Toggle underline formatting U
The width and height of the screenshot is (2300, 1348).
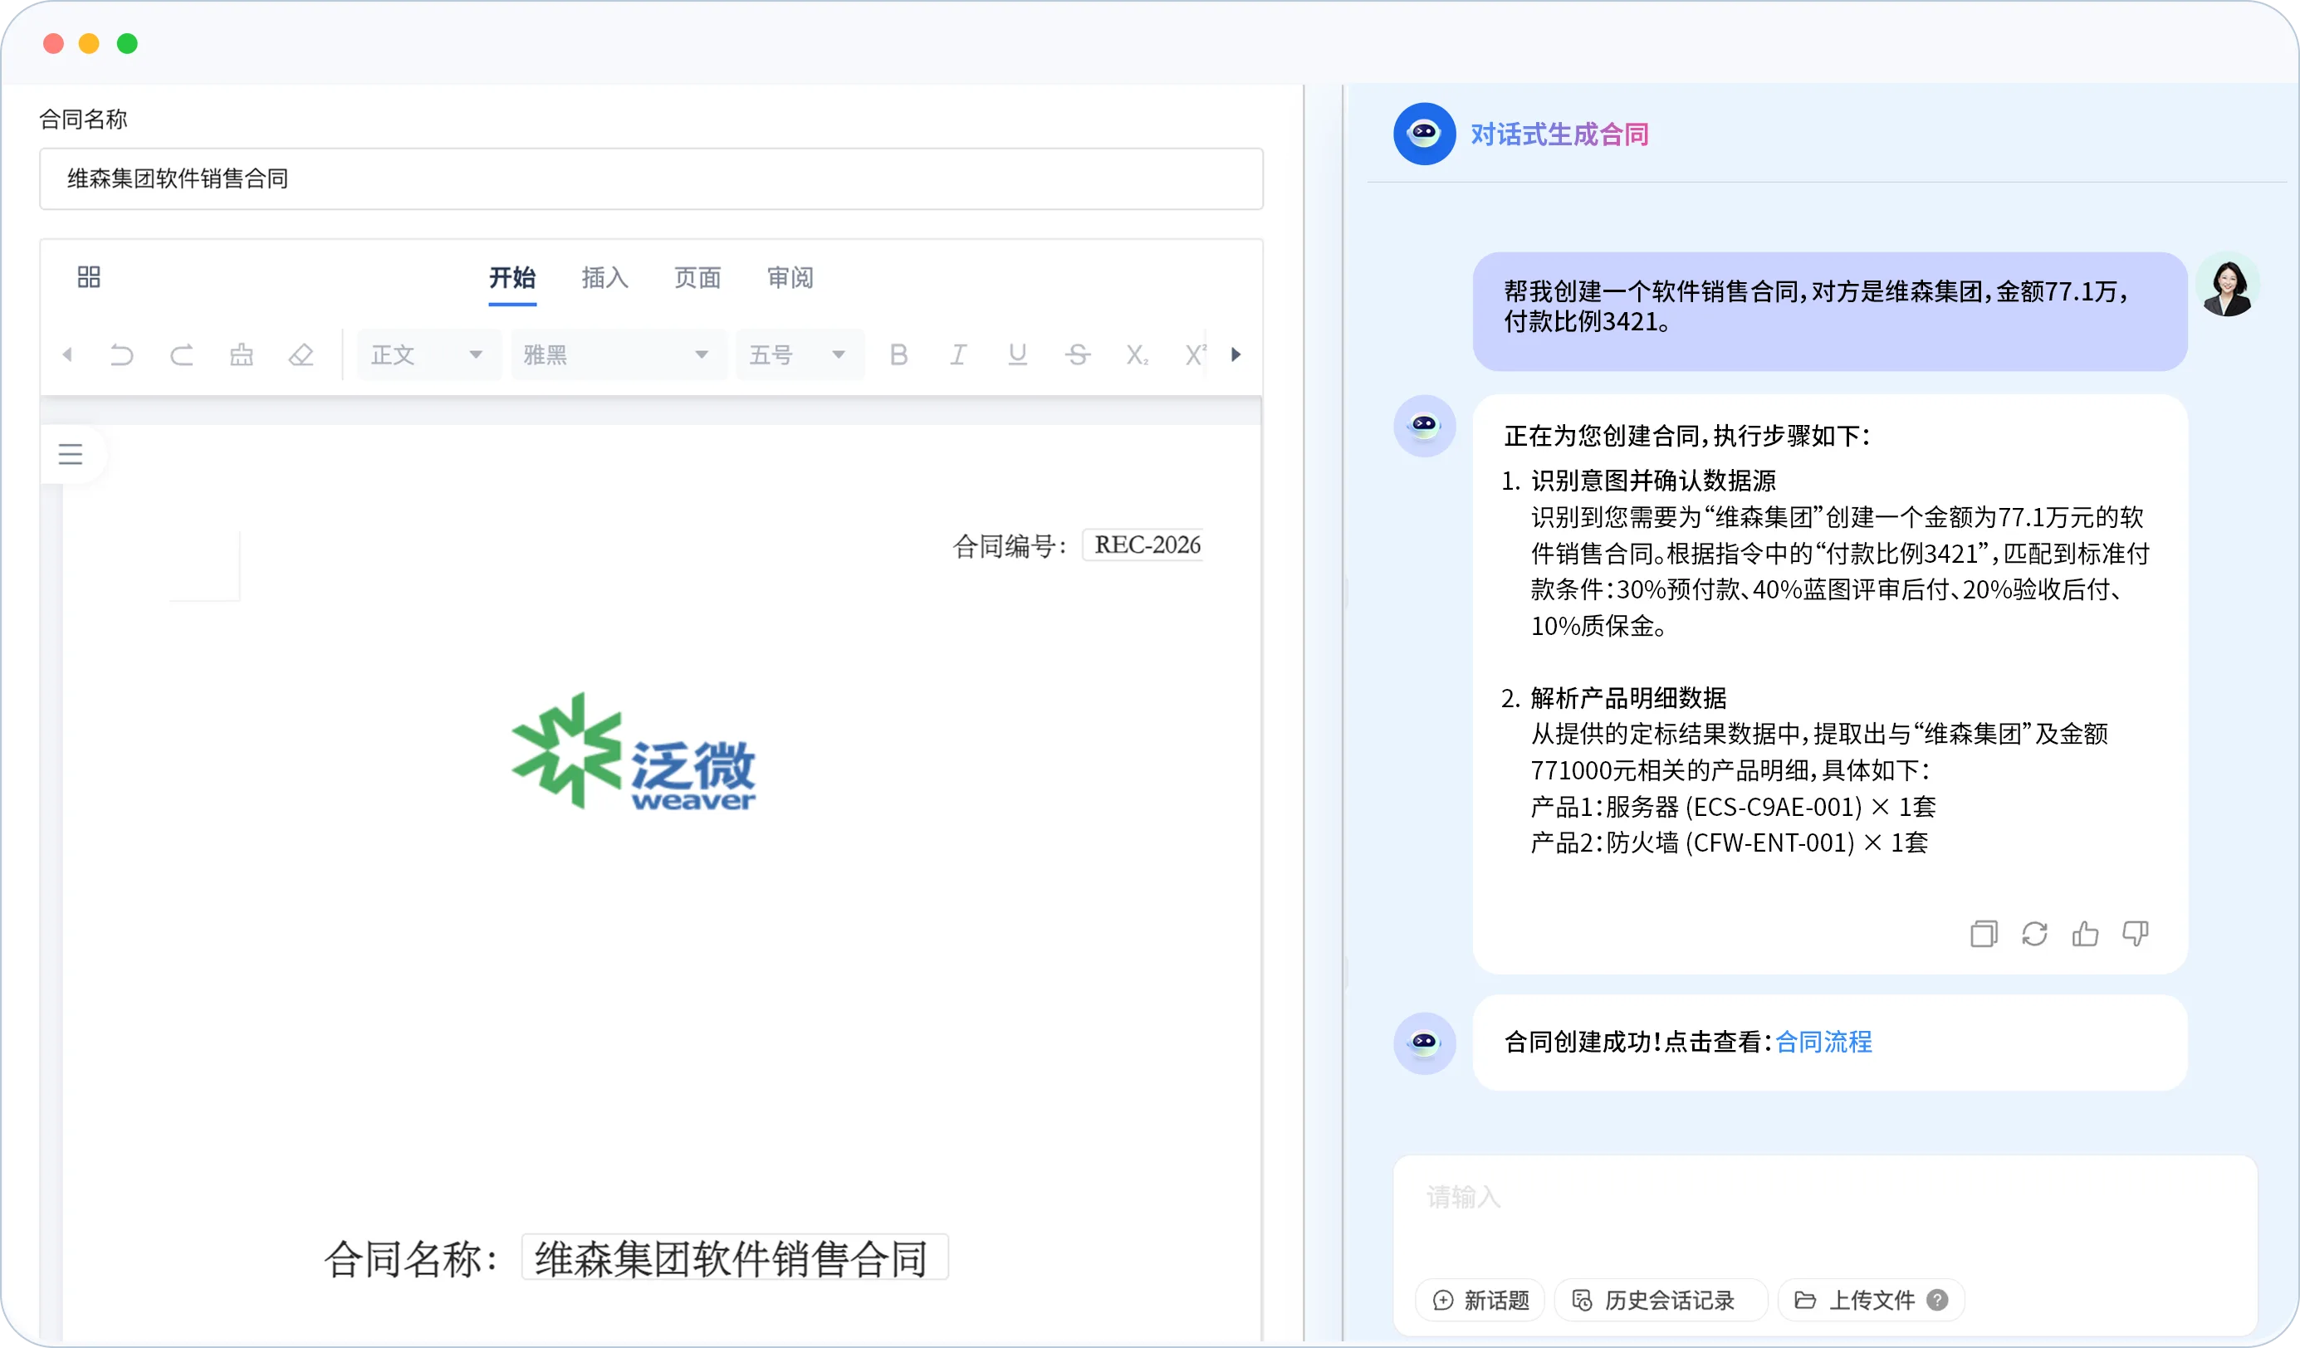(1018, 354)
